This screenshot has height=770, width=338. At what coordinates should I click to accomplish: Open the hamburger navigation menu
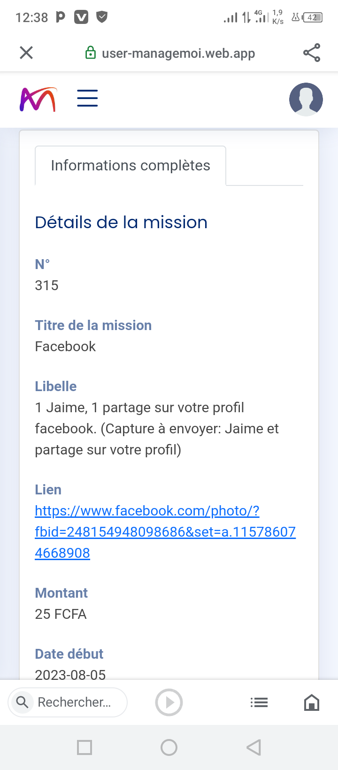click(87, 99)
